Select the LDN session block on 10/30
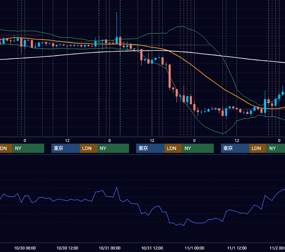Image resolution: width=285 pixels, height=252 pixels. point(88,148)
